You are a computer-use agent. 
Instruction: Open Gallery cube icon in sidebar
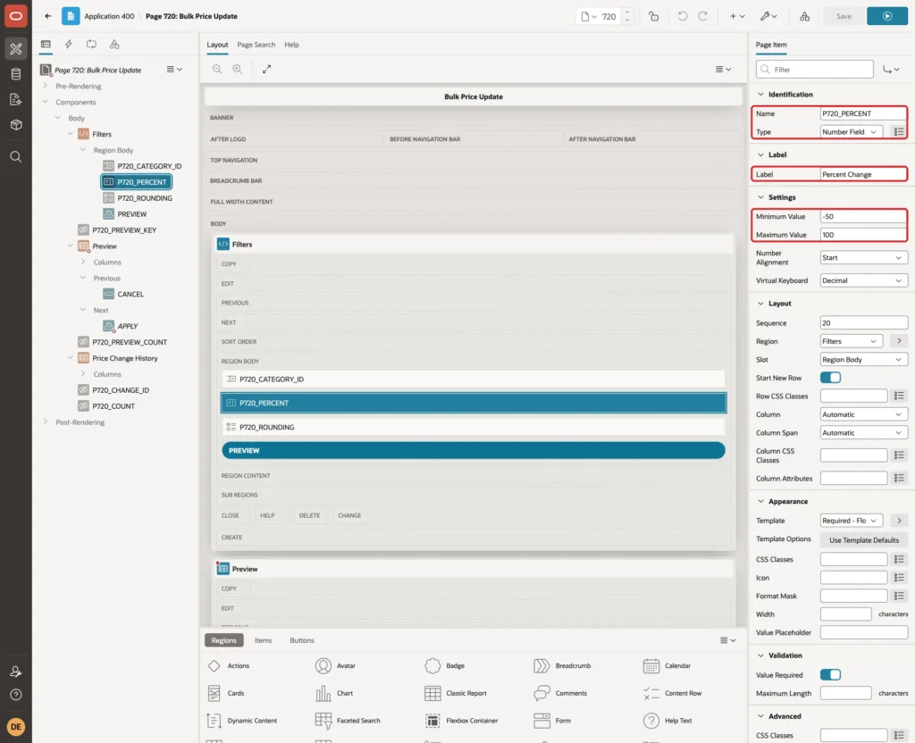coord(16,124)
